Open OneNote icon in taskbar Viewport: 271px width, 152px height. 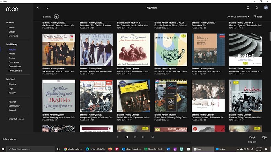pyautogui.click(x=175, y=149)
